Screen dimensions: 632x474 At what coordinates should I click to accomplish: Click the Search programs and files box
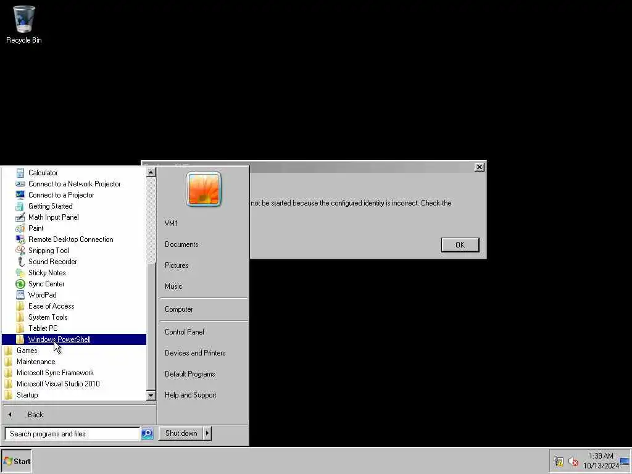pos(72,434)
